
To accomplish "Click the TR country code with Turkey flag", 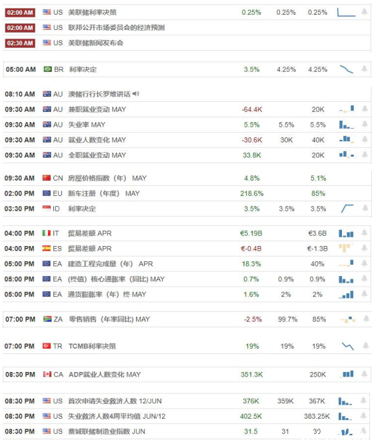I will click(x=57, y=346).
